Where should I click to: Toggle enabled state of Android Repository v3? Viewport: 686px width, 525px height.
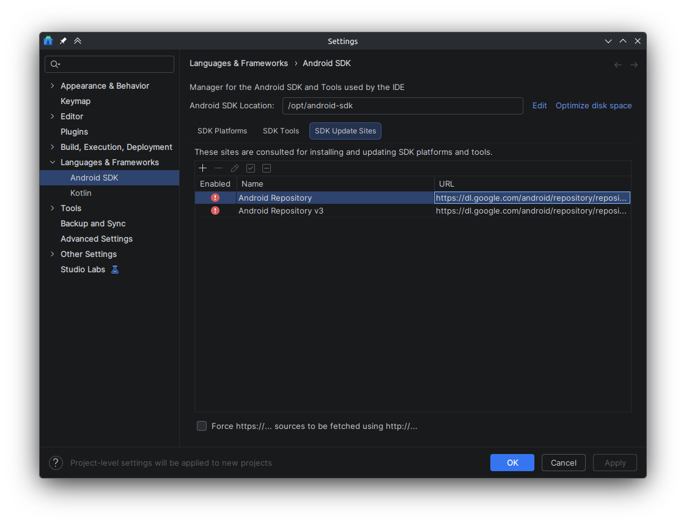point(215,210)
